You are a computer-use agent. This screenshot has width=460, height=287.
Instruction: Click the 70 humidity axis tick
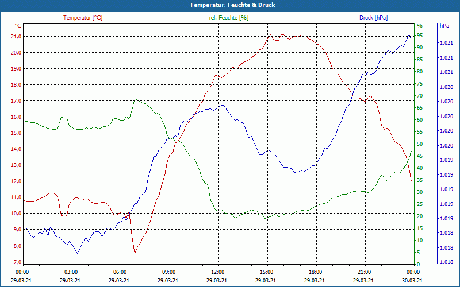[420, 96]
